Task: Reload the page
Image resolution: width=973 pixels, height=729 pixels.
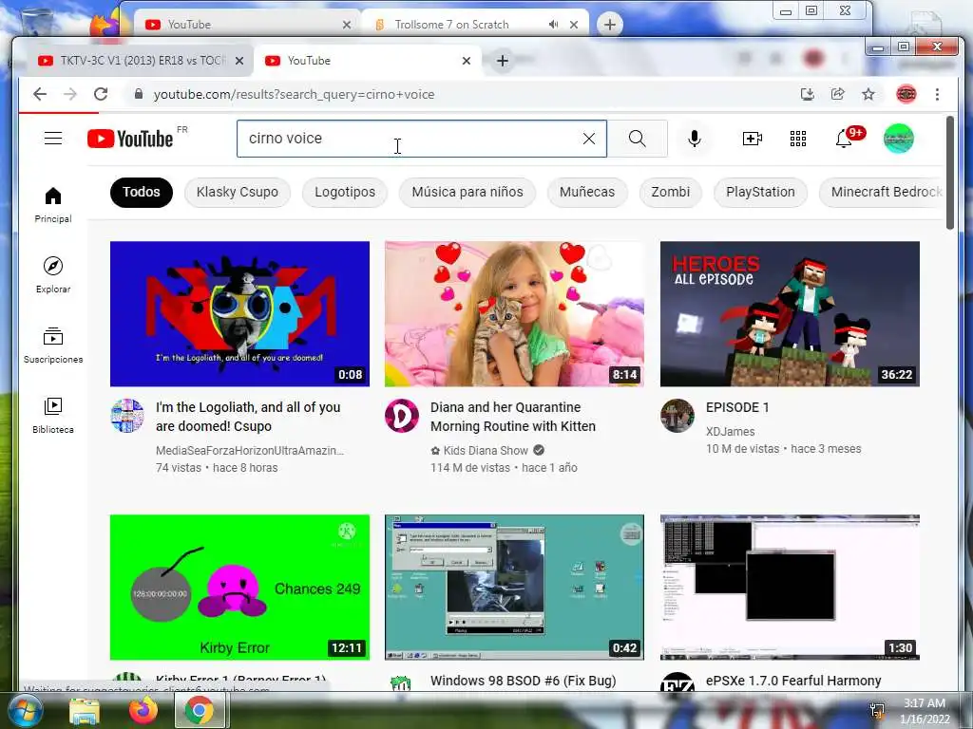Action: pos(101,94)
